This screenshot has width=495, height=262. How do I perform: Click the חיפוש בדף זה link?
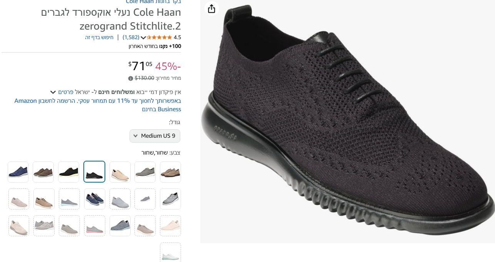(x=99, y=38)
